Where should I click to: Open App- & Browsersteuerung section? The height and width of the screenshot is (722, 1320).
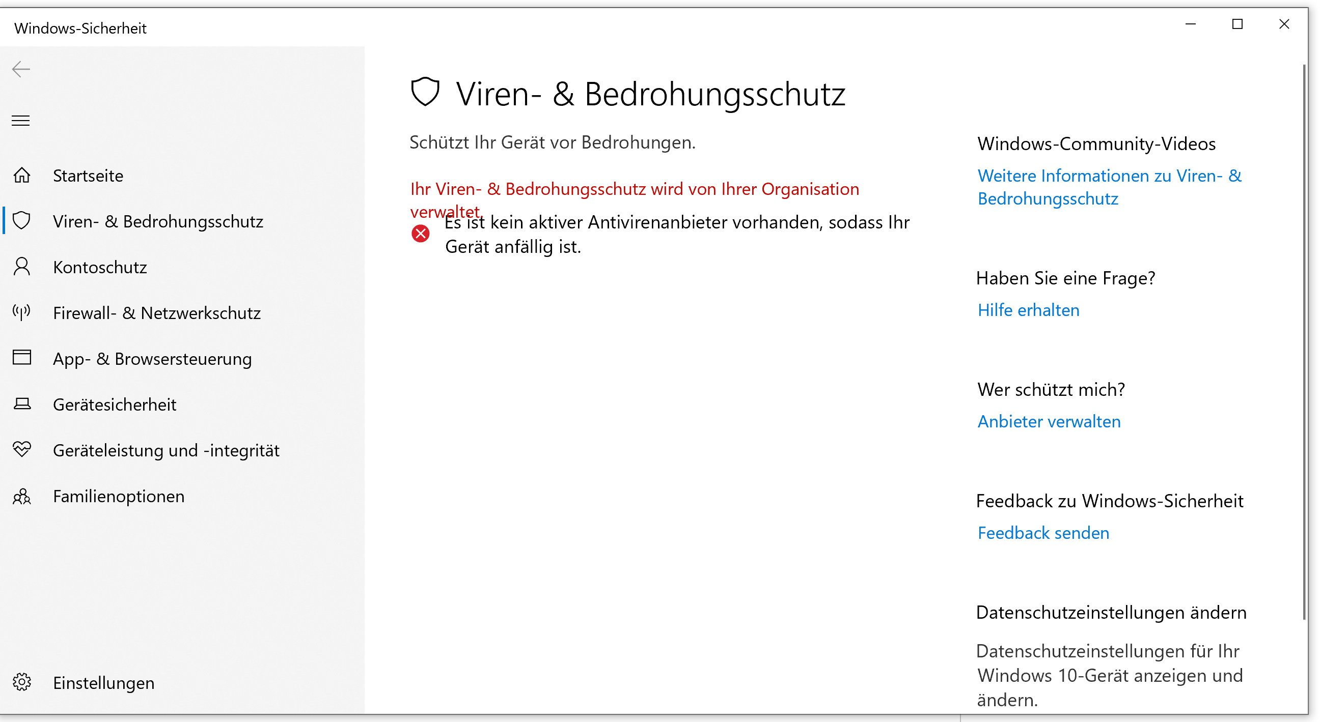point(152,359)
